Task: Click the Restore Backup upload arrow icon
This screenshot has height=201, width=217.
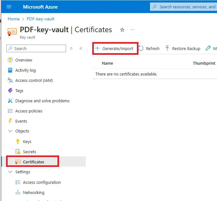Action: point(167,48)
